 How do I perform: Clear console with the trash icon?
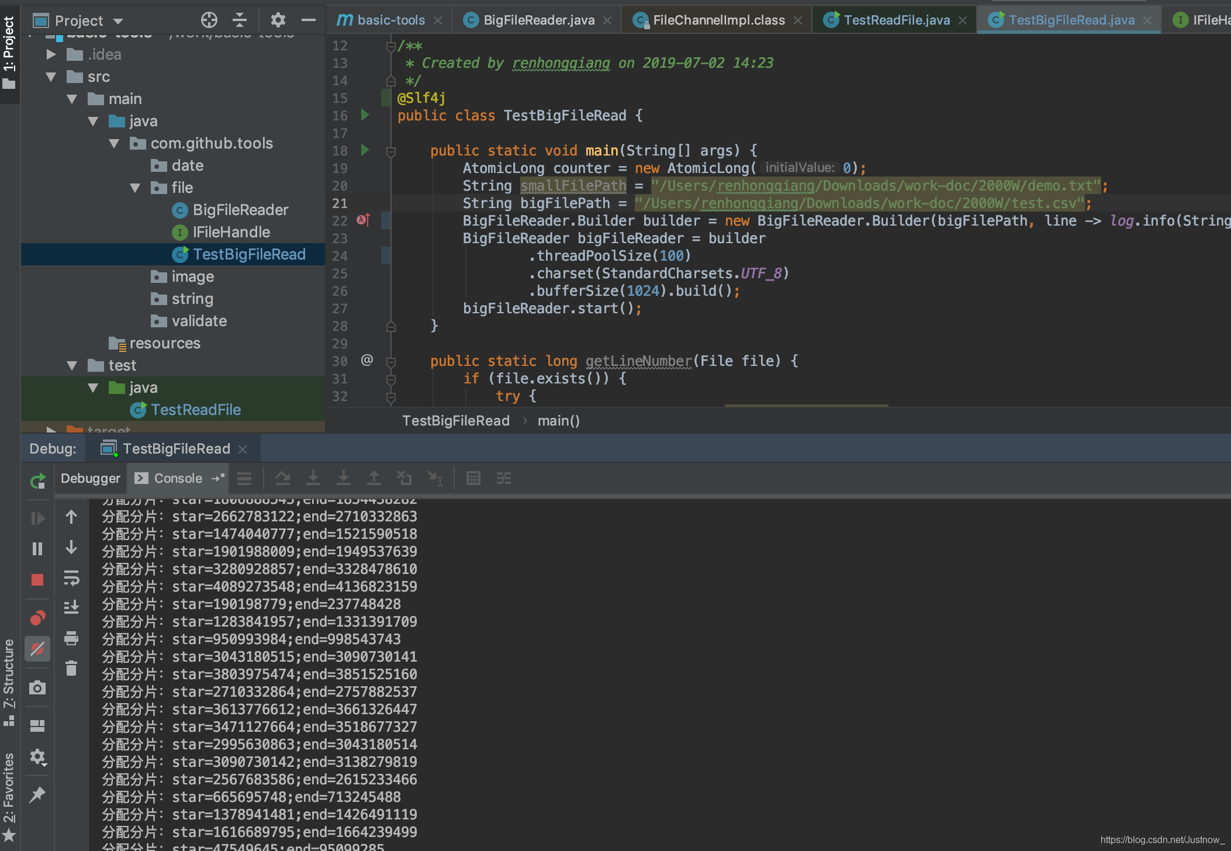tap(71, 668)
